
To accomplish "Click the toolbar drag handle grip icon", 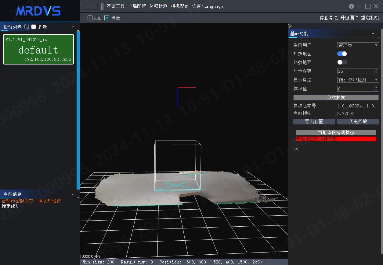I will [x=102, y=6].
